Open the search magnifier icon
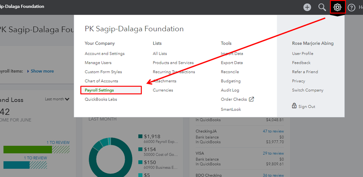 [x=322, y=7]
